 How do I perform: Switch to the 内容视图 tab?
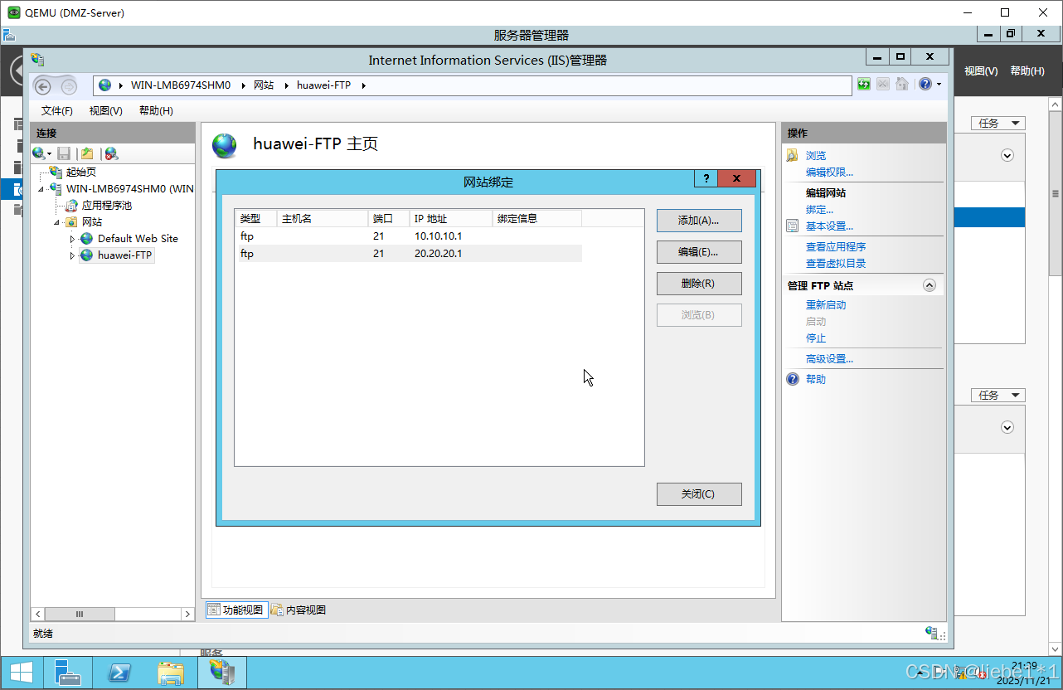tap(299, 610)
